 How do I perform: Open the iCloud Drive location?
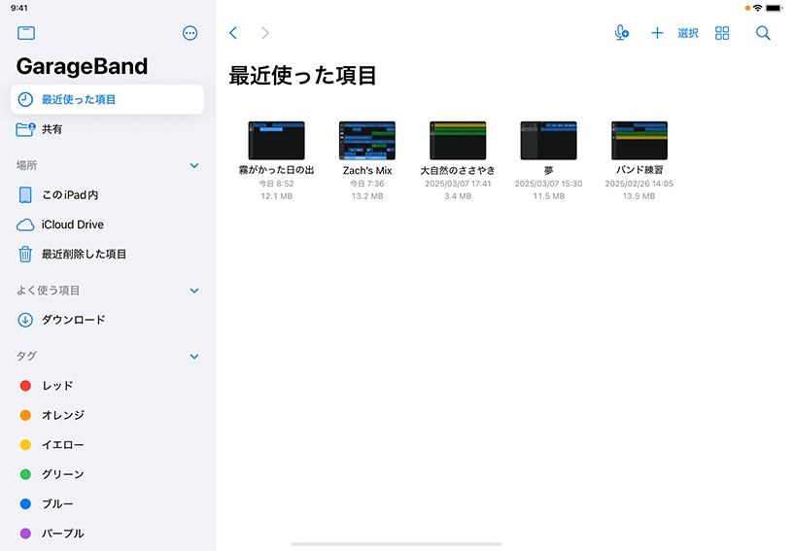point(72,224)
